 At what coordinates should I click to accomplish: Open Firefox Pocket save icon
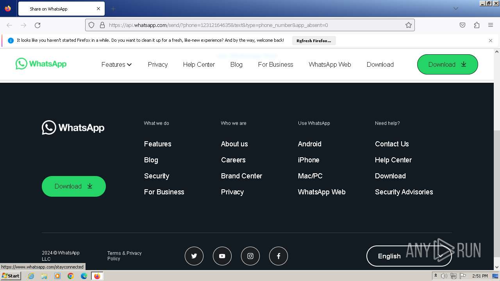(x=462, y=25)
